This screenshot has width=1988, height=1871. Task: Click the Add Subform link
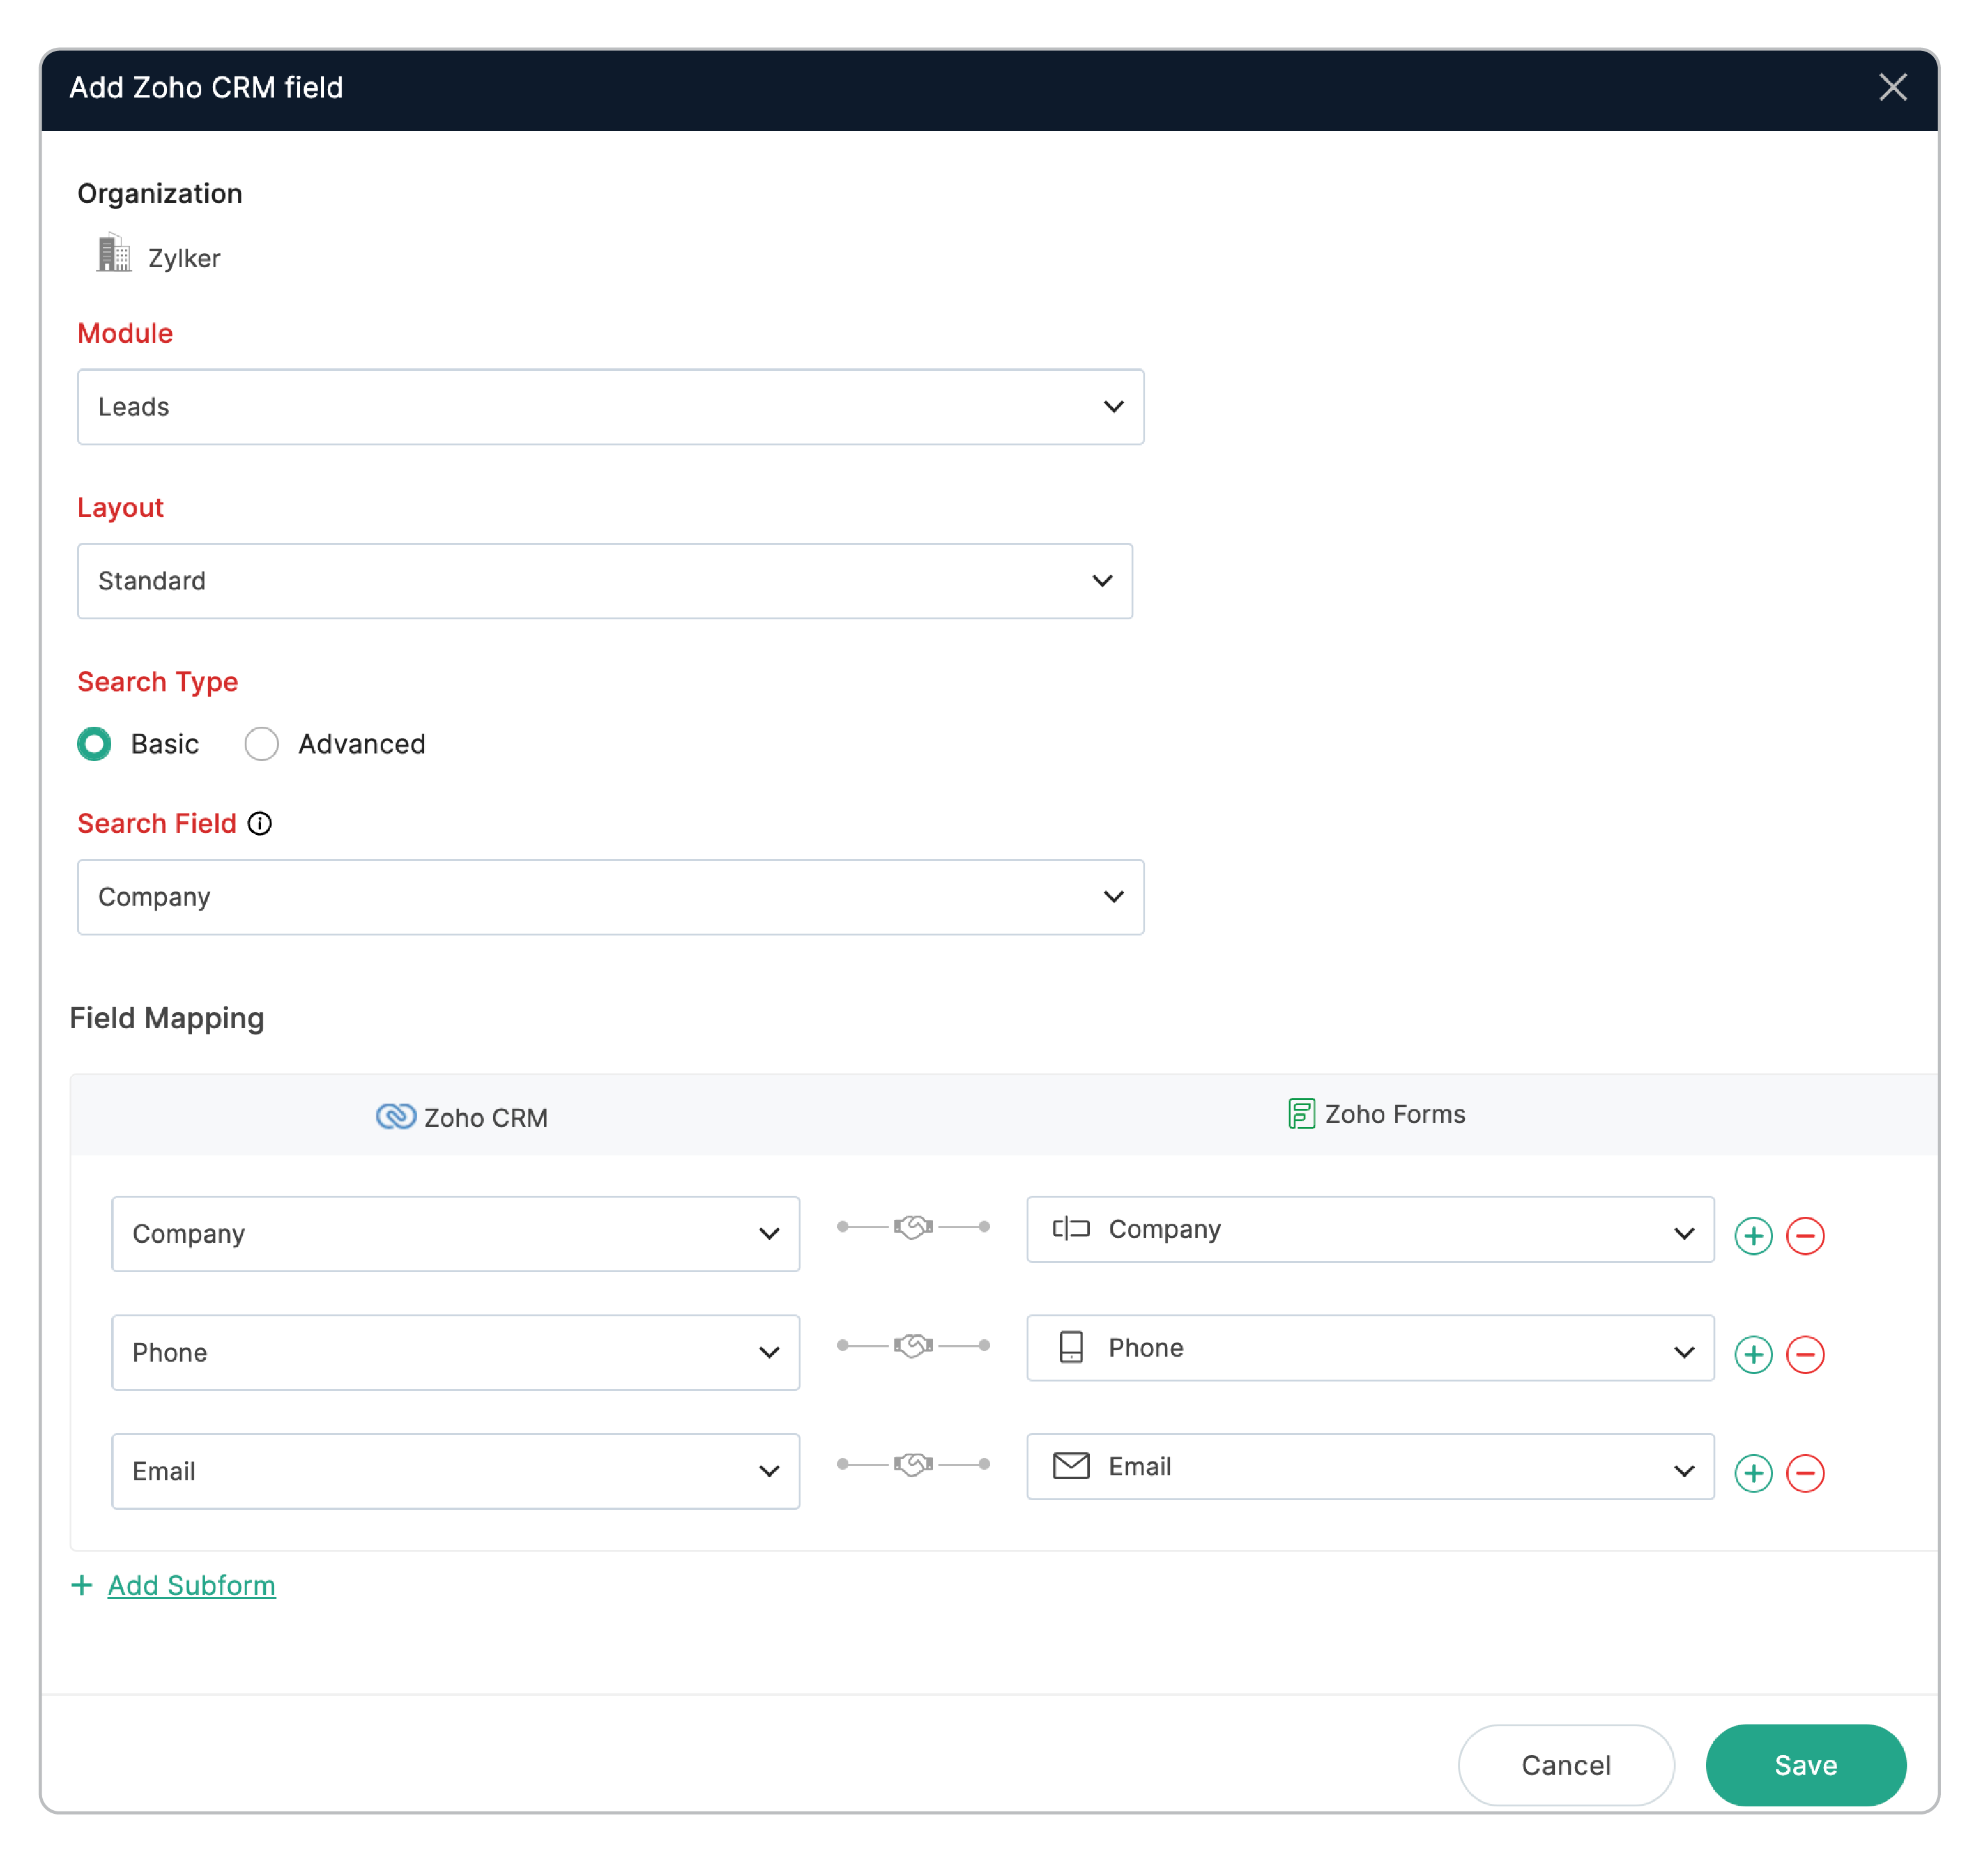[x=191, y=1586]
